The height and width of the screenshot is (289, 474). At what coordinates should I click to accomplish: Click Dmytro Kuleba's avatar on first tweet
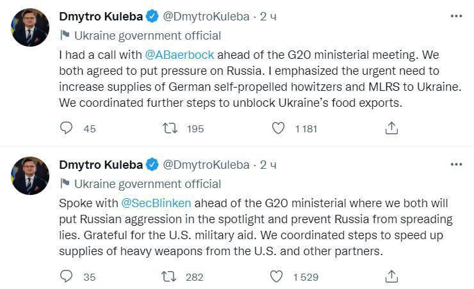30,28
